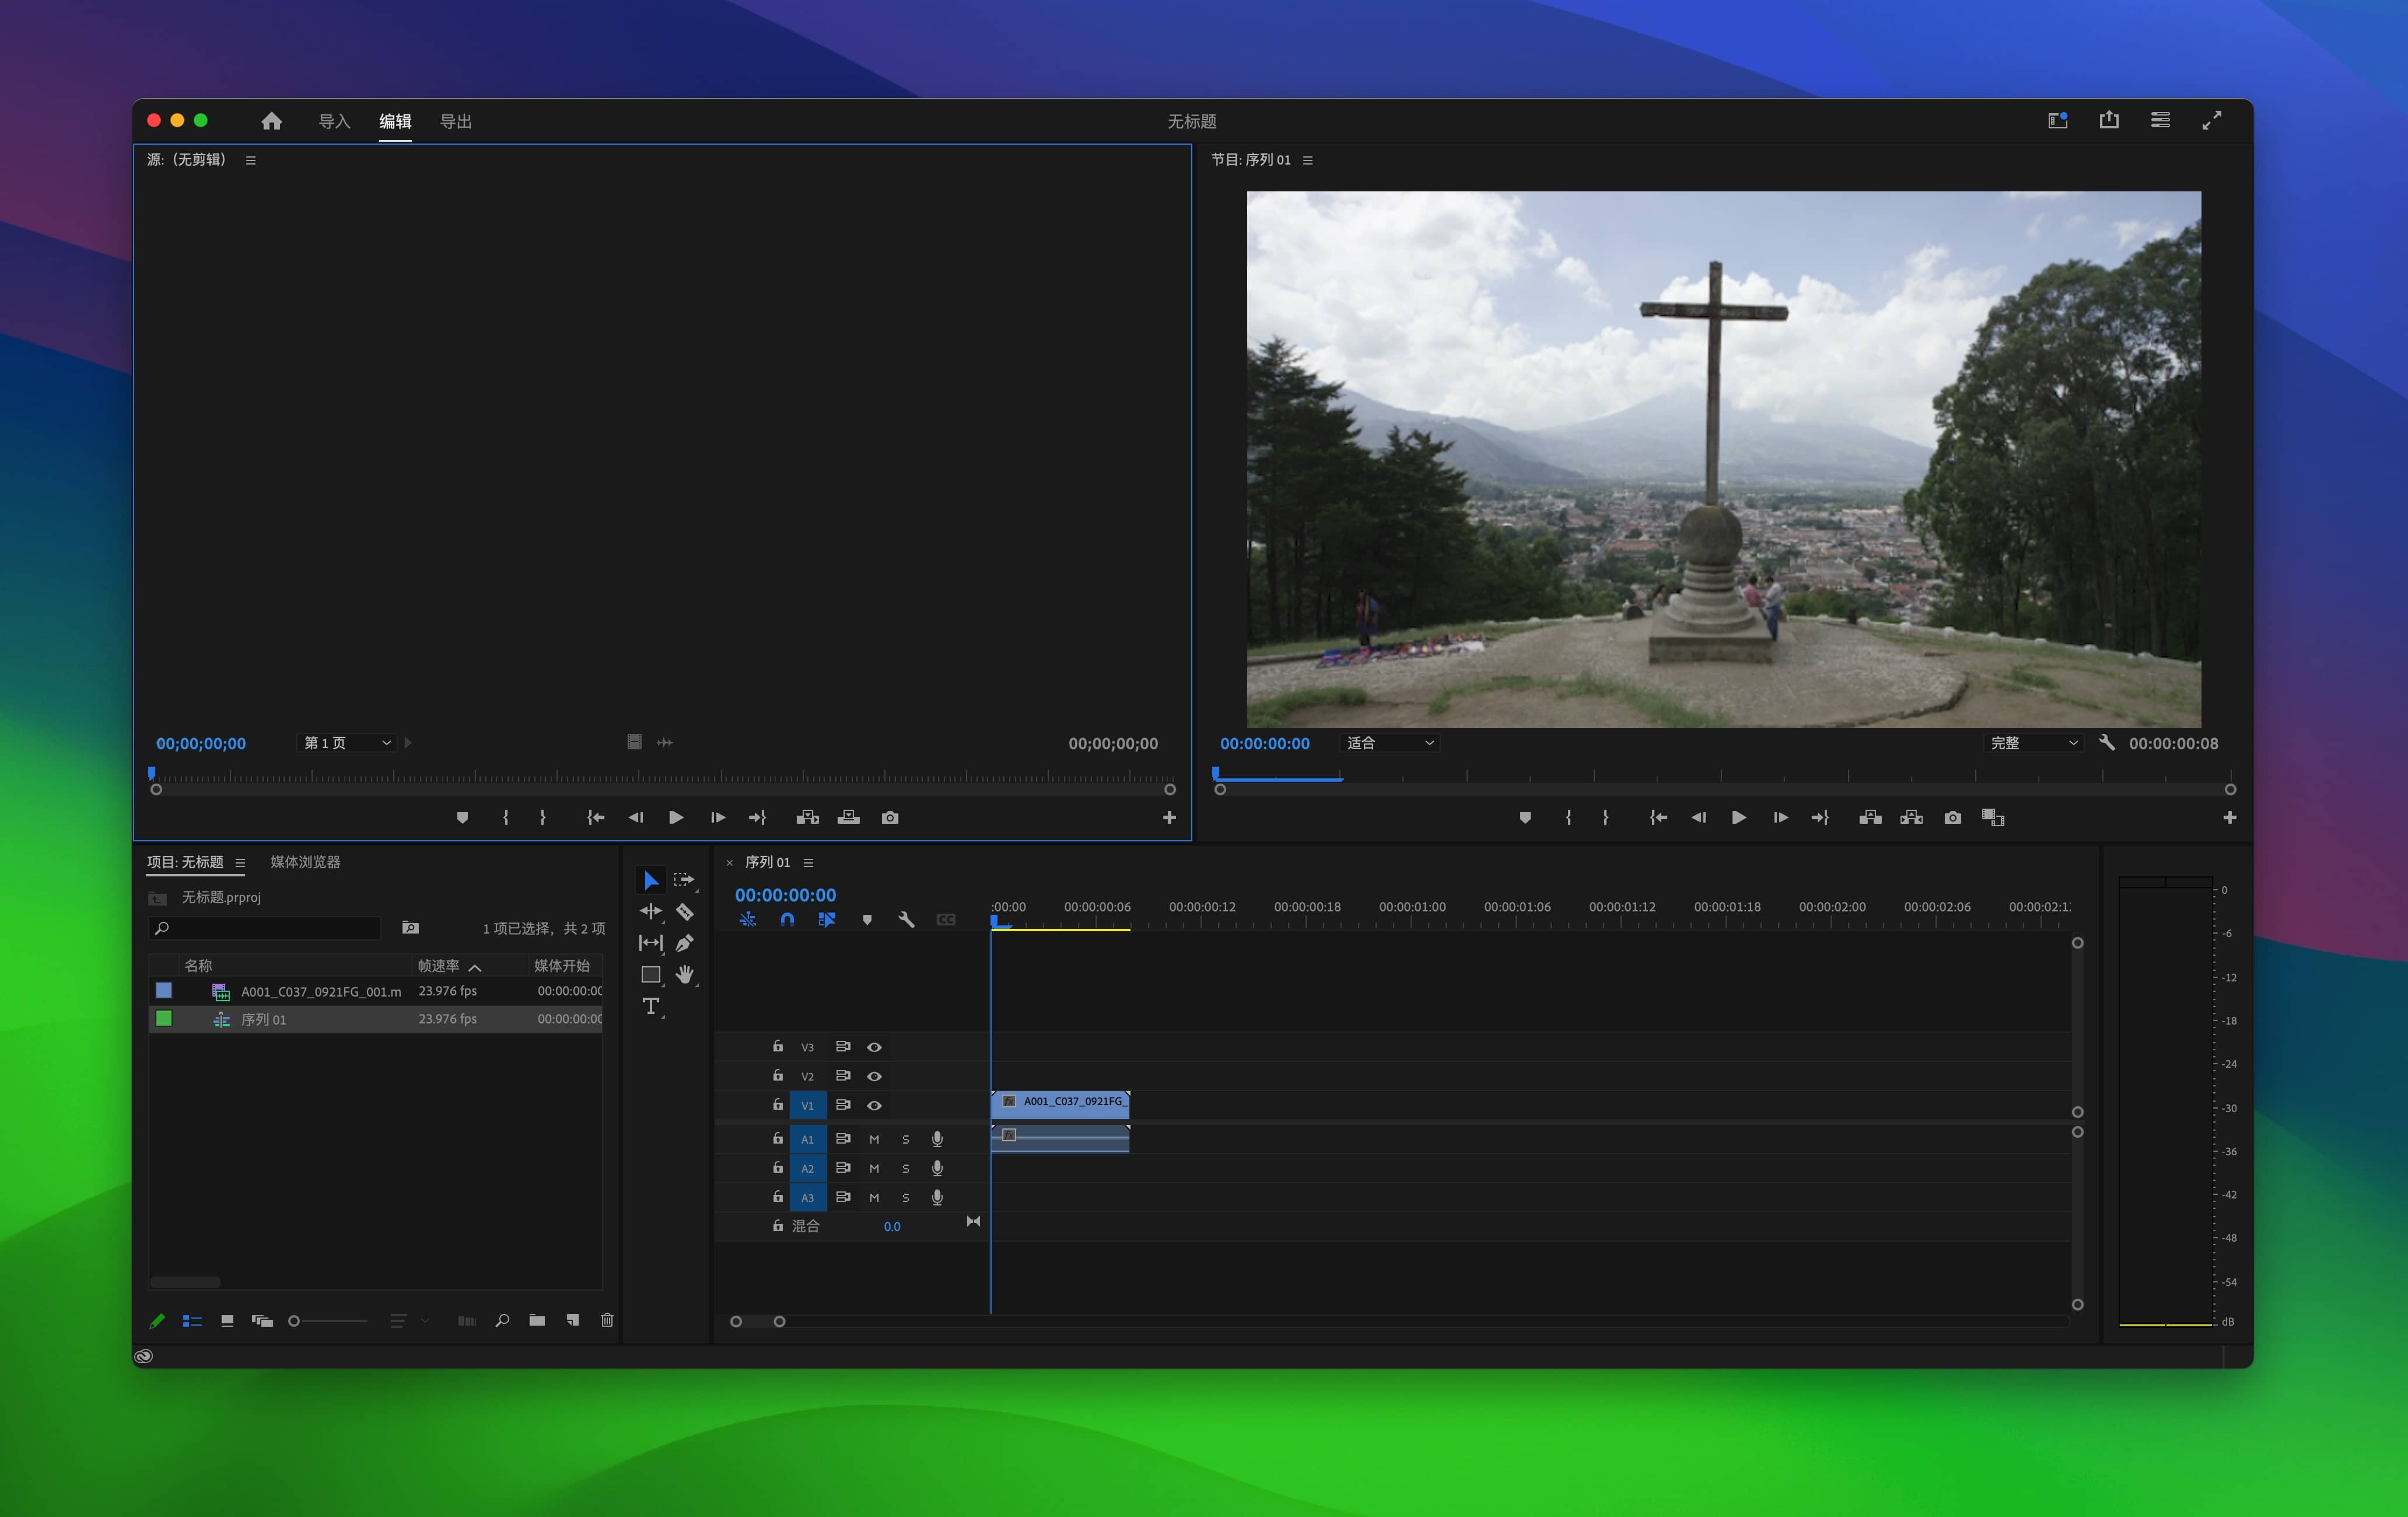
Task: Choose the Type tool
Action: 651,1006
